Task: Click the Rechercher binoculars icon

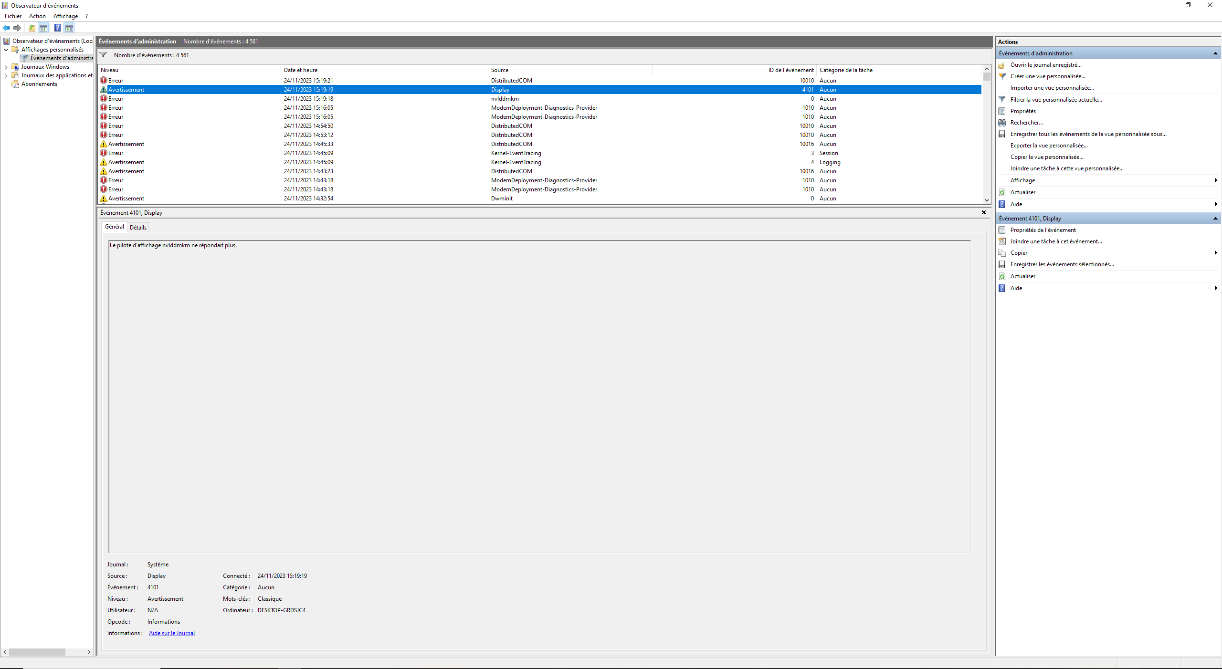Action: [x=1002, y=123]
